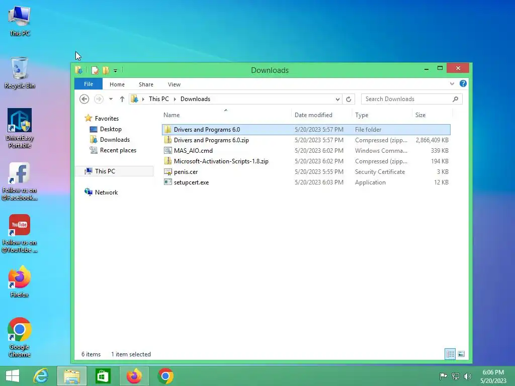The width and height of the screenshot is (515, 386).
Task: Select This PC in navigation pane
Action: coord(114,171)
